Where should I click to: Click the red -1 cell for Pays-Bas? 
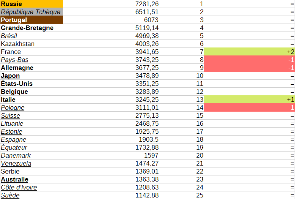[249, 60]
